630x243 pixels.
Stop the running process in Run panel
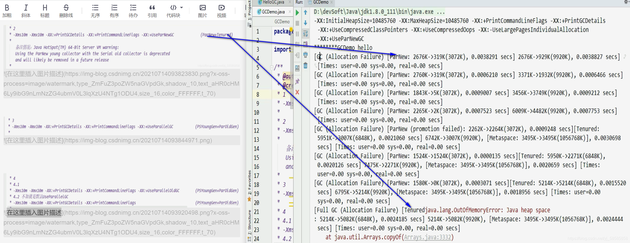(297, 23)
